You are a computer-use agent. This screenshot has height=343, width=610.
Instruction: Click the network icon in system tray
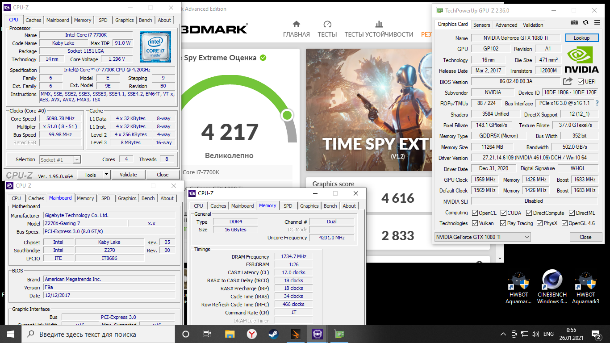click(524, 334)
